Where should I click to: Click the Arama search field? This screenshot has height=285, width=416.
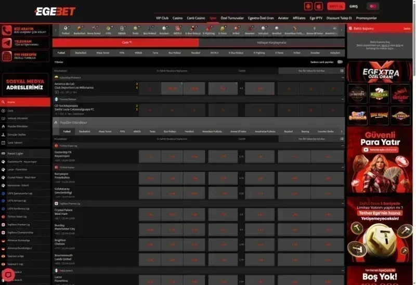25,102
